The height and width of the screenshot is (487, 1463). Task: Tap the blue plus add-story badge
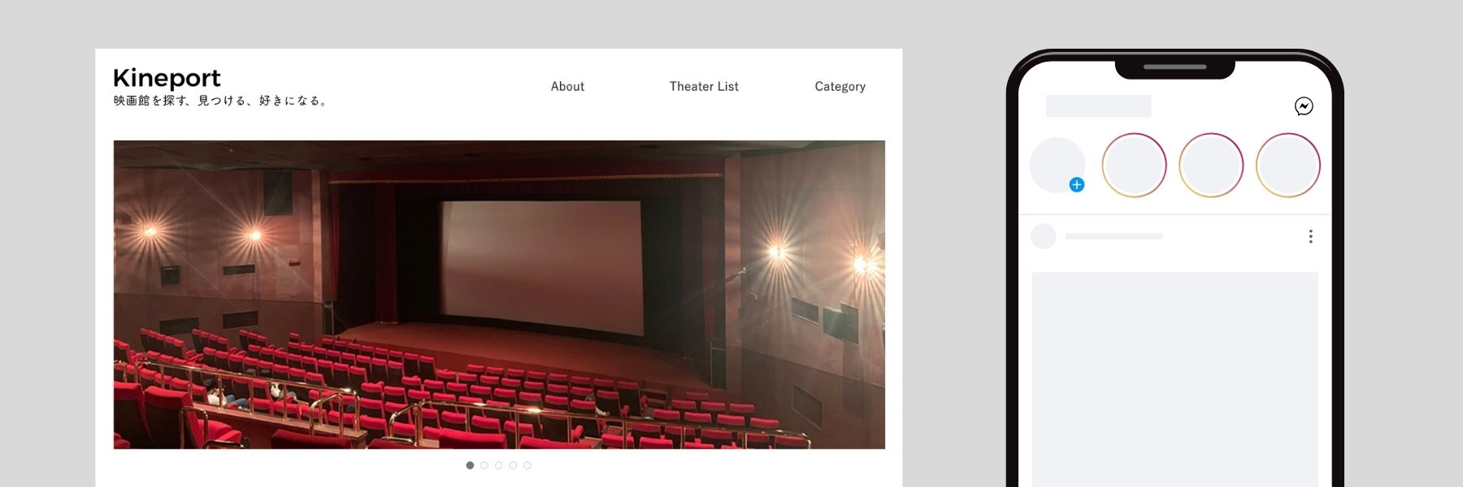point(1077,185)
